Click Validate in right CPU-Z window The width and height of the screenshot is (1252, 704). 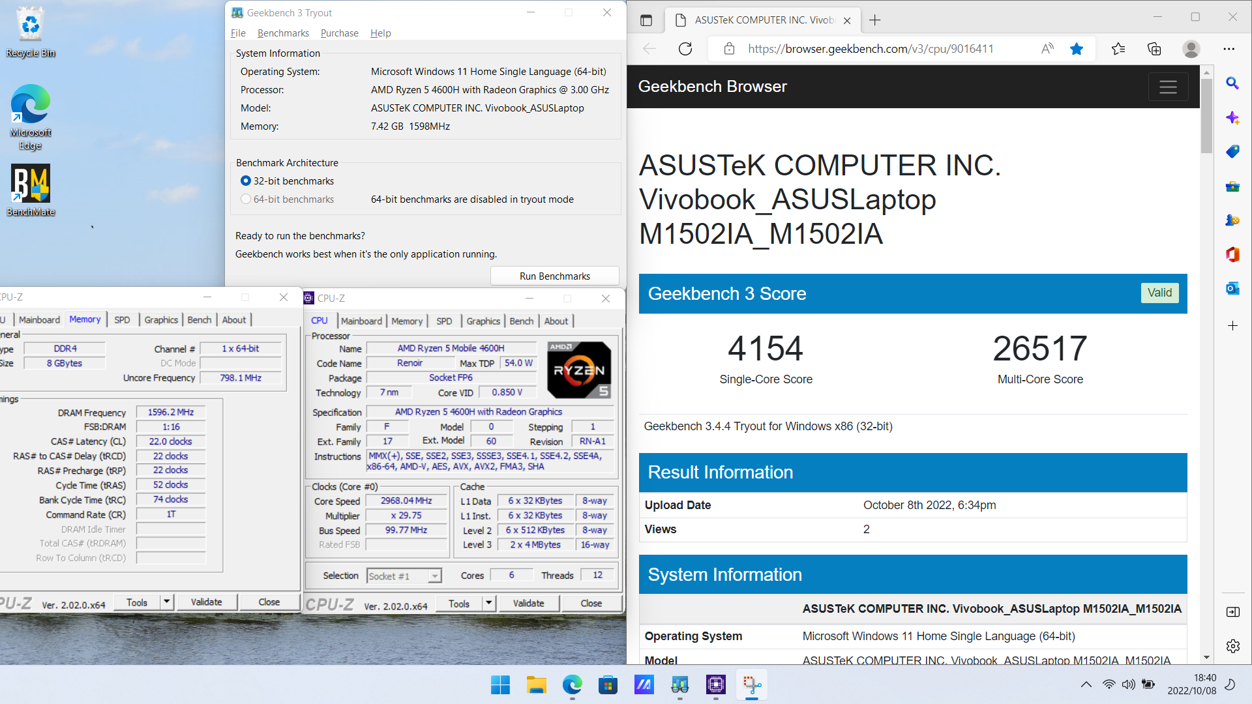coord(528,603)
